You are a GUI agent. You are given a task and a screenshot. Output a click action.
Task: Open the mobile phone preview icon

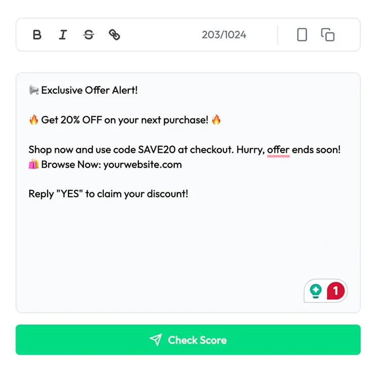302,35
